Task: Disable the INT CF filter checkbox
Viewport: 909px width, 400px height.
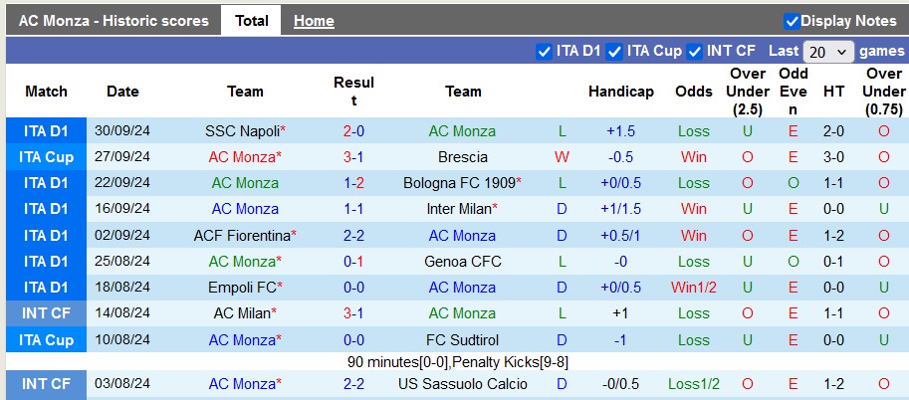Action: coord(695,52)
